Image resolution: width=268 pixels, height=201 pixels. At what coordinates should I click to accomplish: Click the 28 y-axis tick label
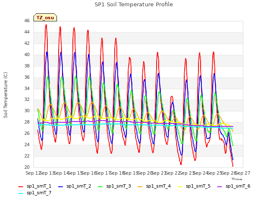pos(27,122)
